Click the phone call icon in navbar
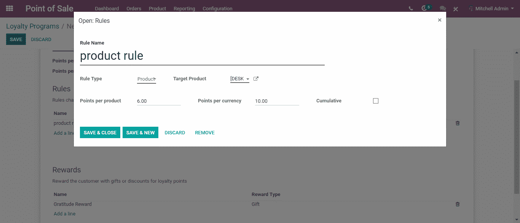The height and width of the screenshot is (223, 520). (411, 8)
